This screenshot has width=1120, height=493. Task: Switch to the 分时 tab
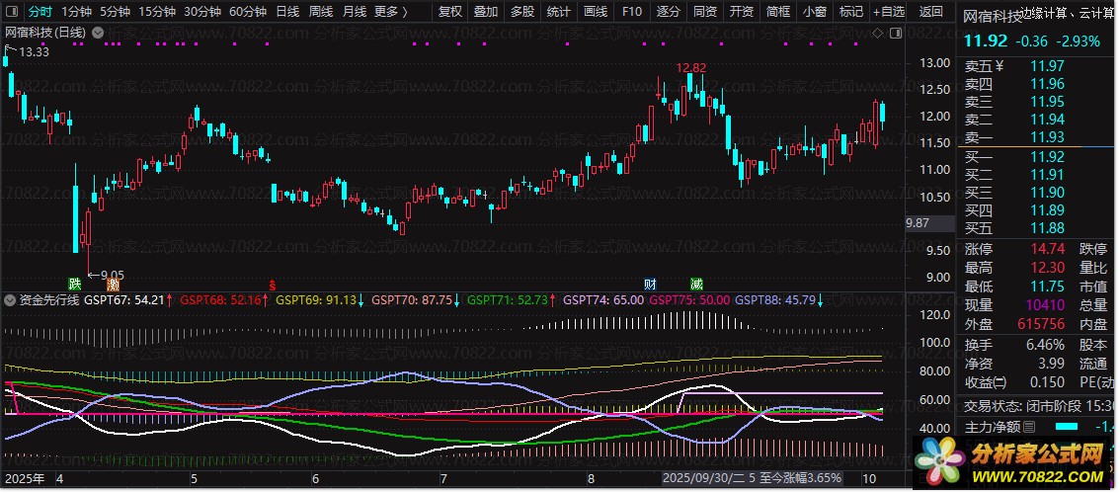click(40, 12)
